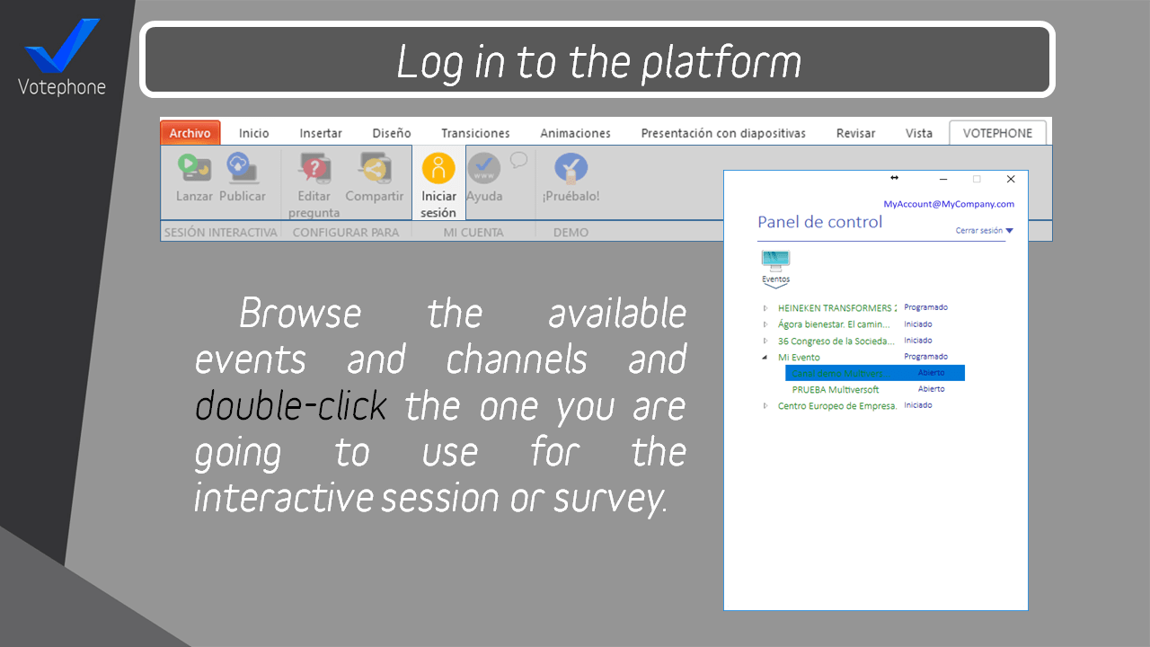Open the Archivo tab
Image resolution: width=1150 pixels, height=647 pixels.
[x=190, y=133]
